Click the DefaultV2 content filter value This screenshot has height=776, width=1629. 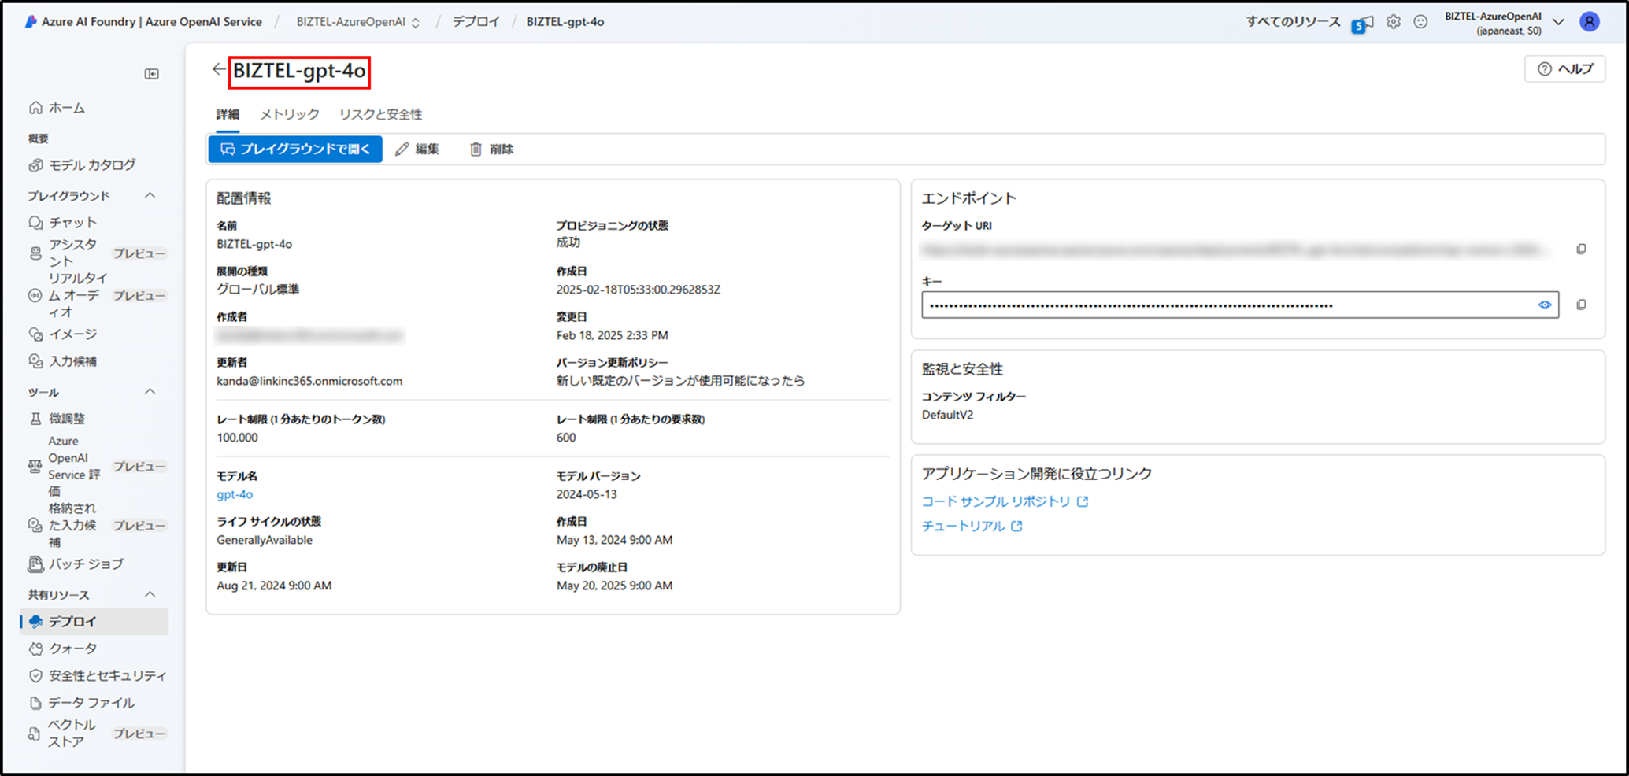click(947, 415)
